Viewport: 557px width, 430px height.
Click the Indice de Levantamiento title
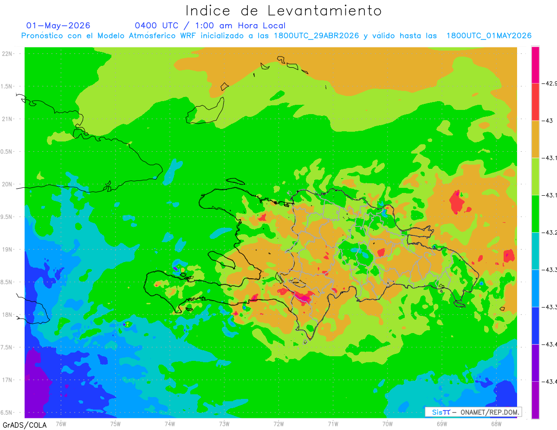(x=284, y=10)
